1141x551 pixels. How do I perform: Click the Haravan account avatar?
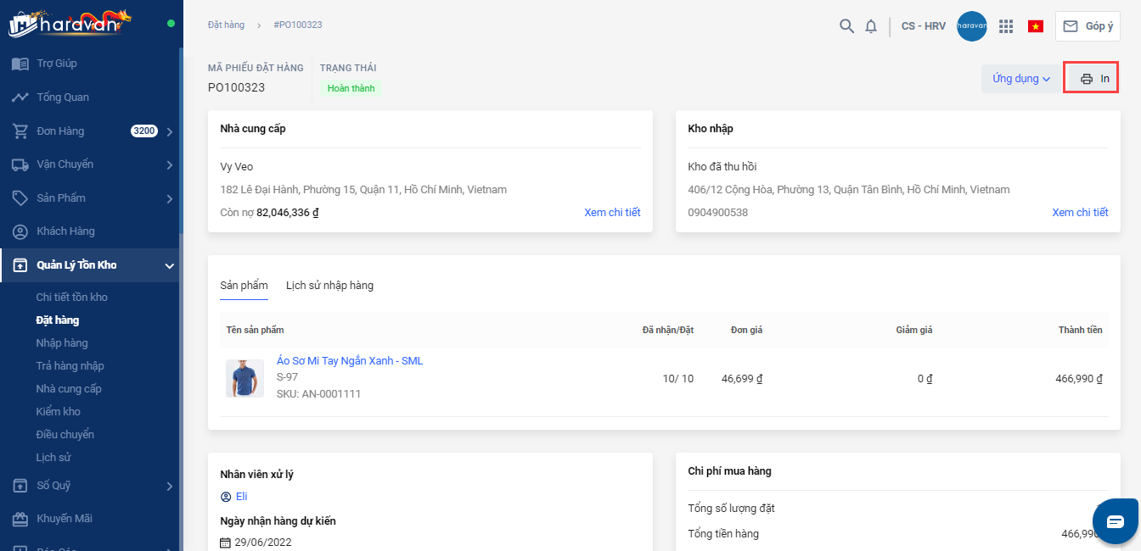[971, 26]
